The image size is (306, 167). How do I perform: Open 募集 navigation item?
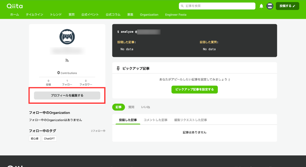[x=130, y=15]
